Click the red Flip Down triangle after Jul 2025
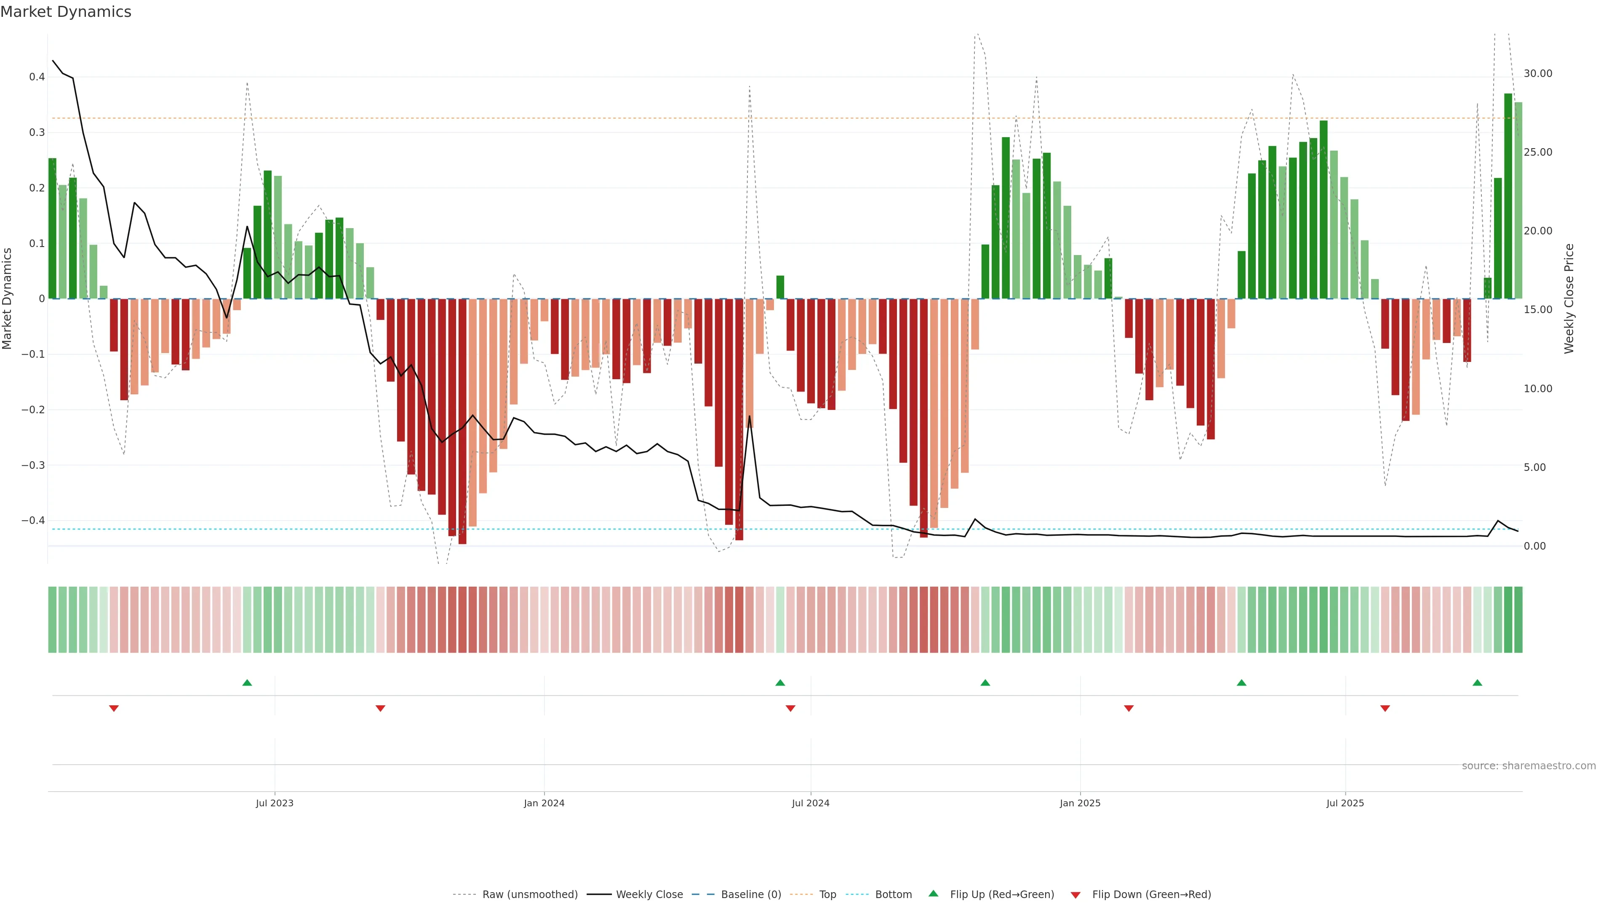 pyautogui.click(x=1385, y=708)
